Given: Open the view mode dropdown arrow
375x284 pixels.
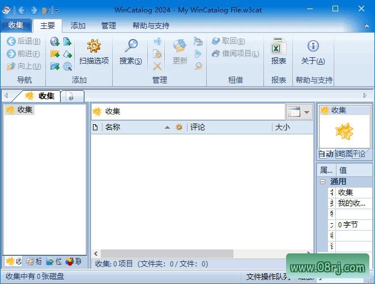Looking at the screenshot, I should tap(307, 112).
